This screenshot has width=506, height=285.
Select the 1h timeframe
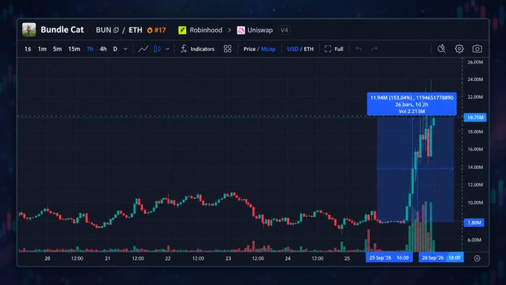[90, 49]
